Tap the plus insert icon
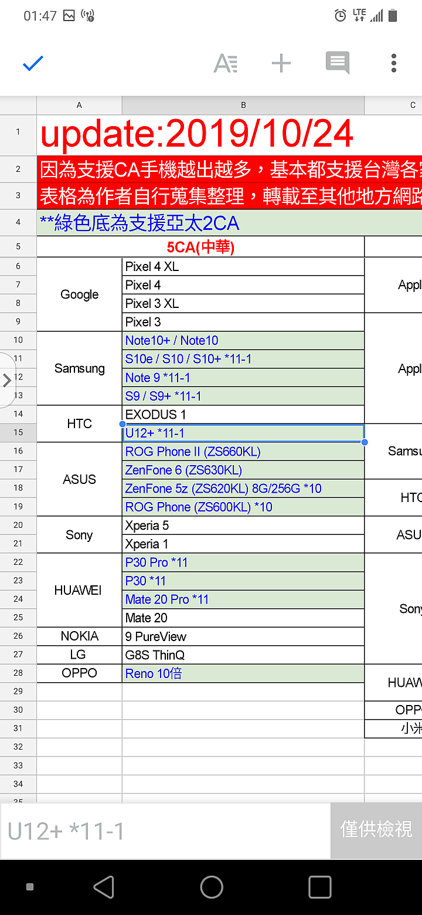422x915 pixels. pos(281,63)
